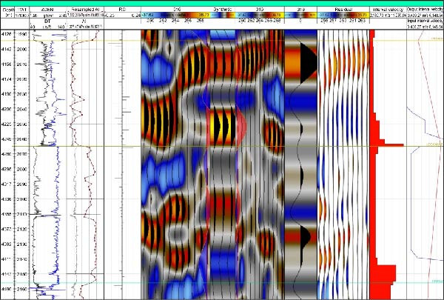Select the Synthetic track header
Viewport: 444px width, 300px height.
[x=222, y=10]
